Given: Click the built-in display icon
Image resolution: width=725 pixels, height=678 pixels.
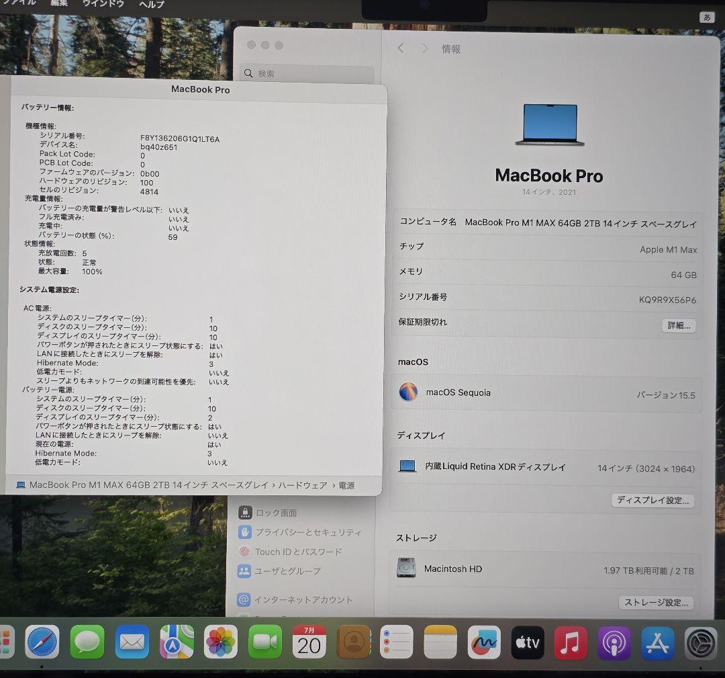Looking at the screenshot, I should click(407, 466).
